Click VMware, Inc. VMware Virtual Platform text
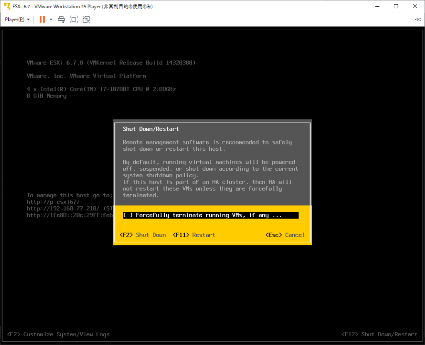 86,76
